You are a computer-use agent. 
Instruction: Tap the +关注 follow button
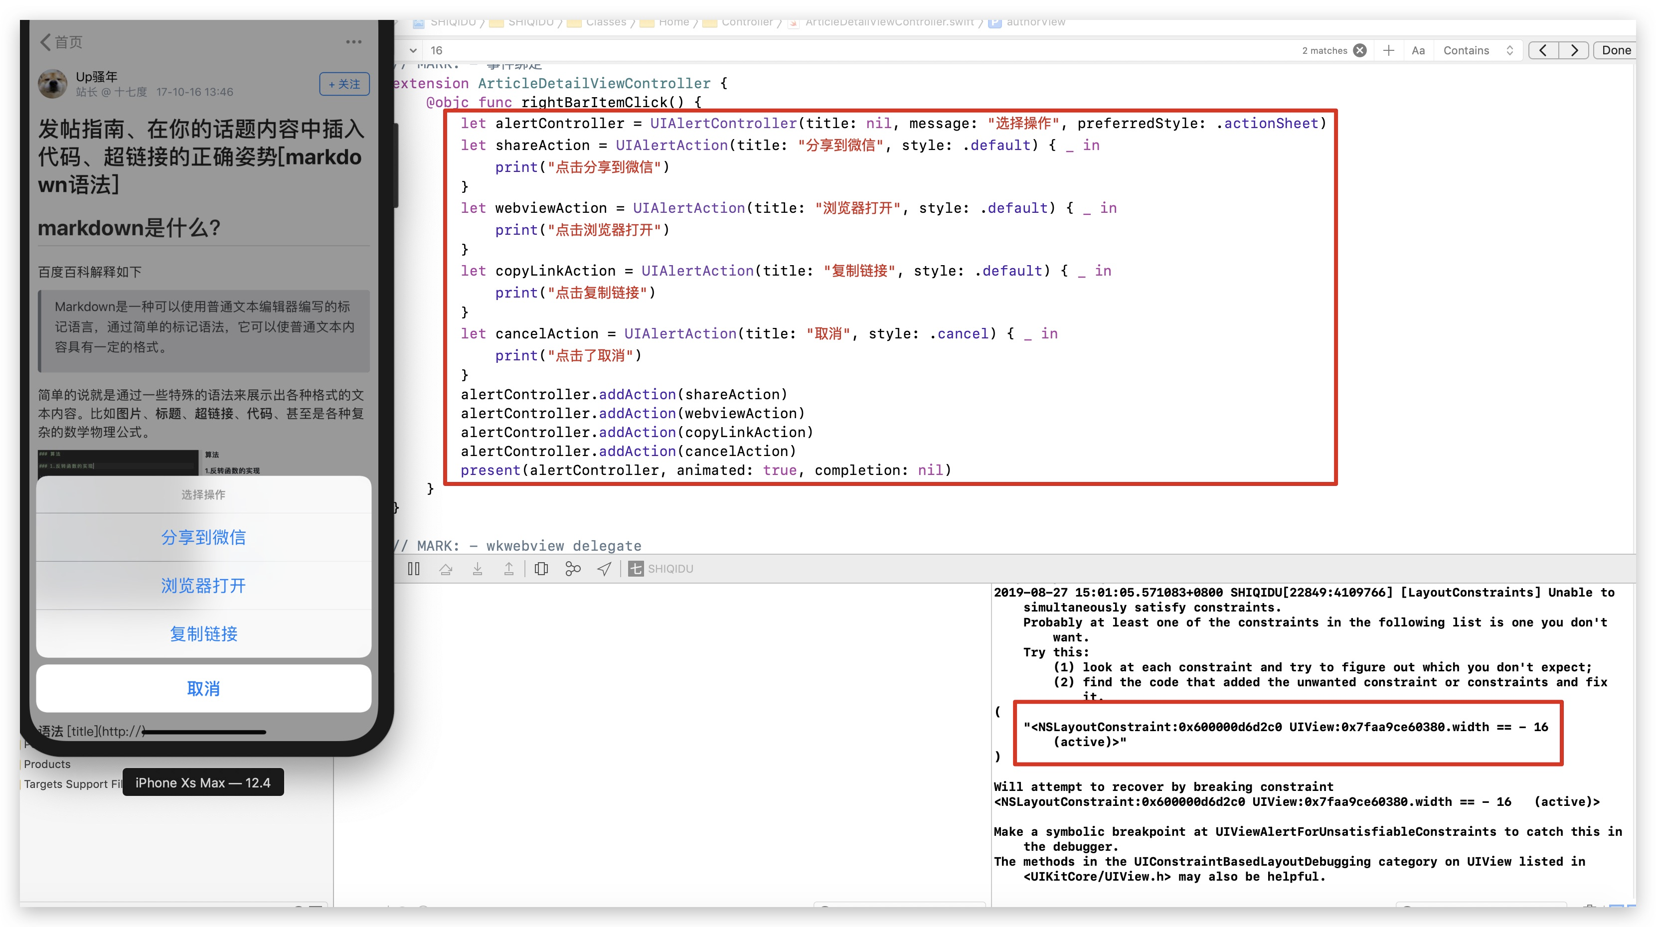pos(344,84)
